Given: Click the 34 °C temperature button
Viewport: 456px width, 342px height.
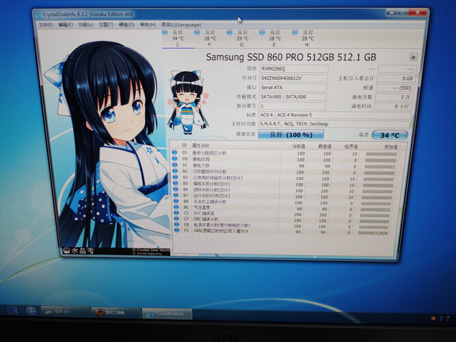Looking at the screenshot, I should (x=390, y=135).
